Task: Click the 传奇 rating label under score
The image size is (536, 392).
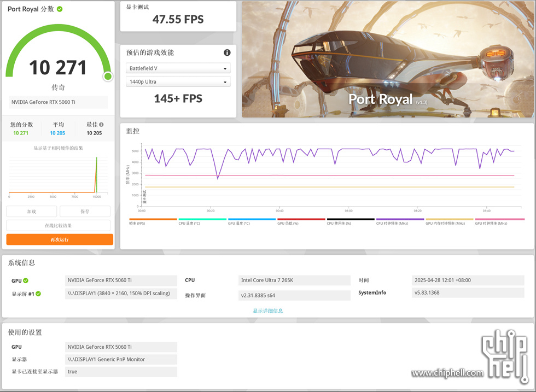Action: point(58,87)
